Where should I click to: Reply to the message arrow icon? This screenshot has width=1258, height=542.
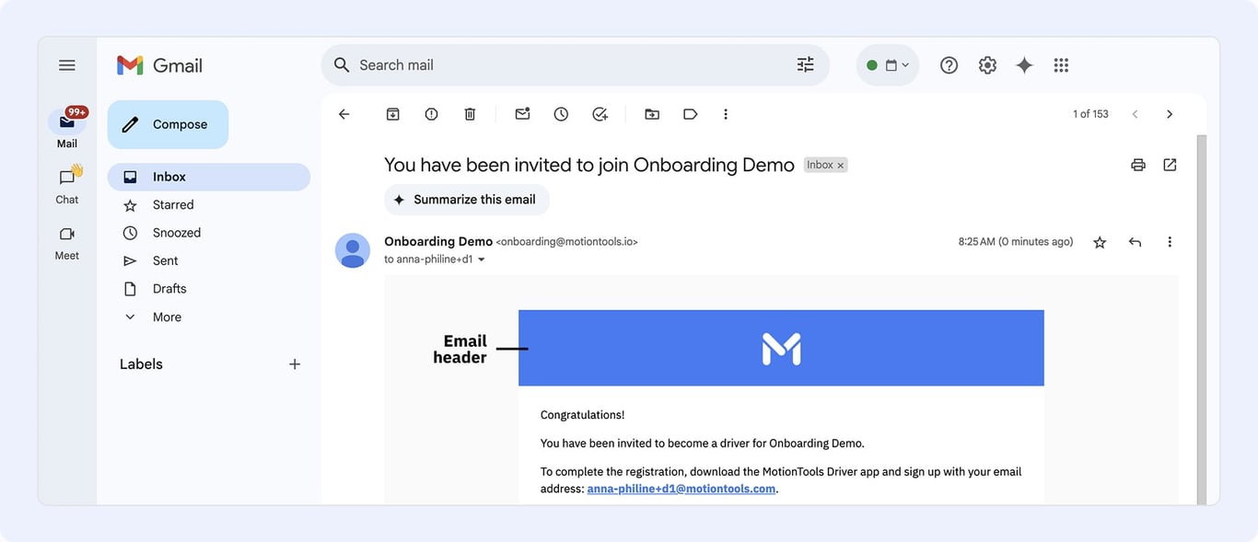pyautogui.click(x=1135, y=242)
